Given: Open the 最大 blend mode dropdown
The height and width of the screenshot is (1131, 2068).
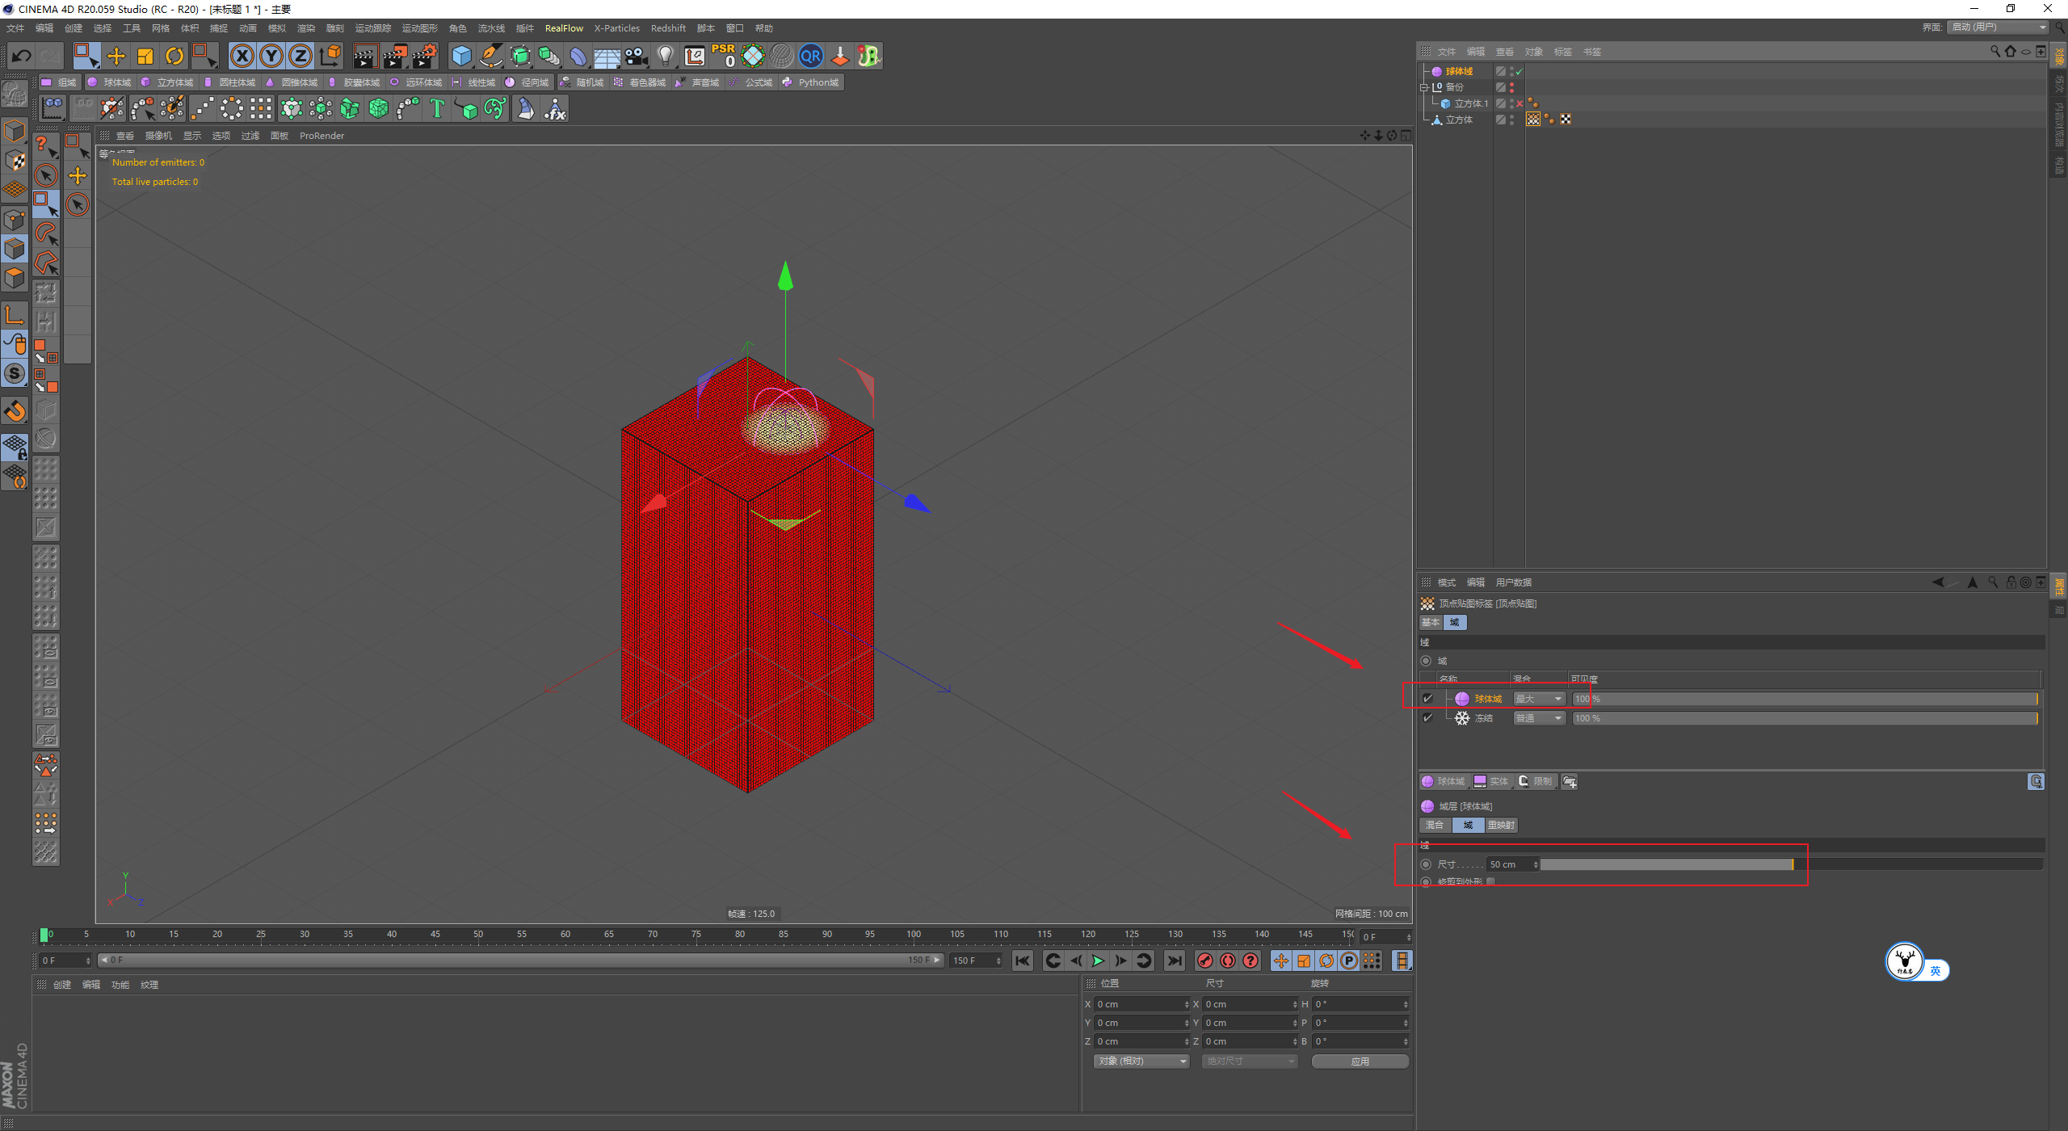Looking at the screenshot, I should pos(1539,699).
